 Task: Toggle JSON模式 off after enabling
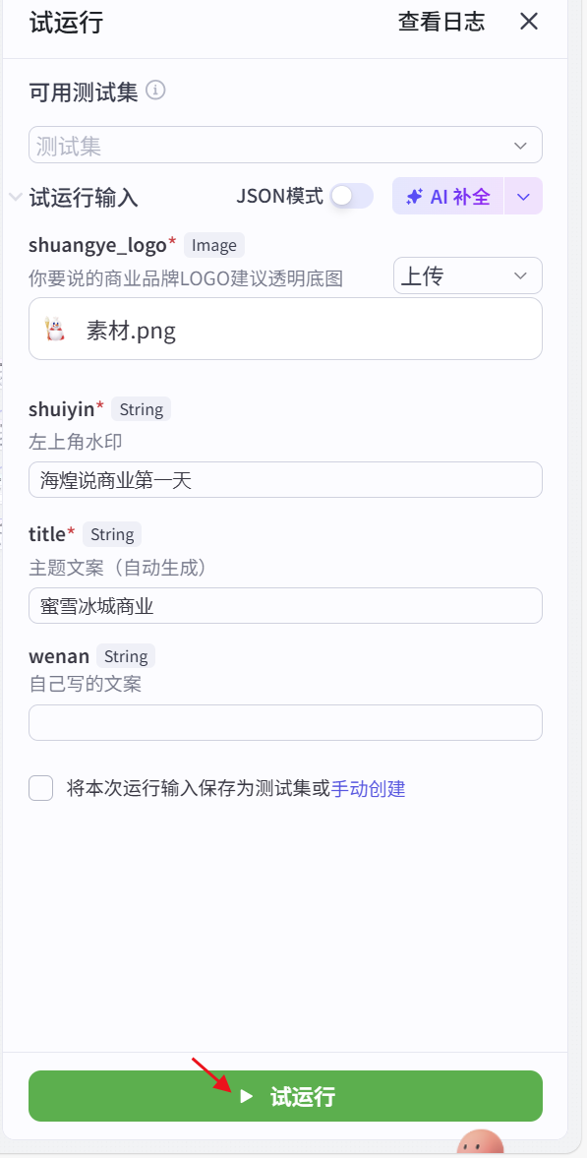350,196
